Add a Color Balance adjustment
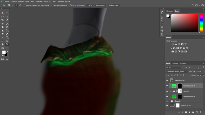The width and height of the screenshot is (205, 115). 174,48
